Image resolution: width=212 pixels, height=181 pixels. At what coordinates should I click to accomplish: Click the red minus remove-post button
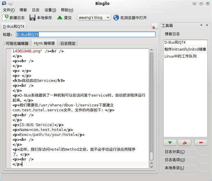click(x=201, y=143)
